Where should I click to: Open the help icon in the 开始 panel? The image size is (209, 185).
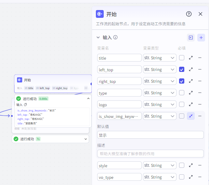tap(189, 14)
